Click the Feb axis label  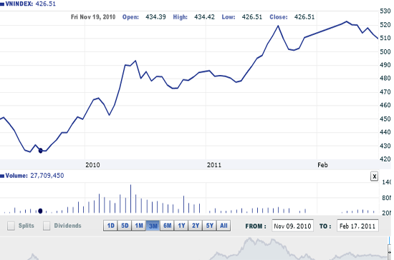[x=322, y=165]
